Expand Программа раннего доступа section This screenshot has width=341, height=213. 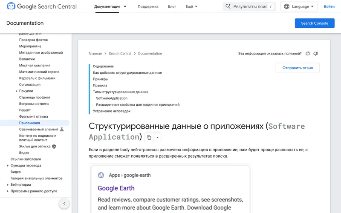(x=8, y=191)
